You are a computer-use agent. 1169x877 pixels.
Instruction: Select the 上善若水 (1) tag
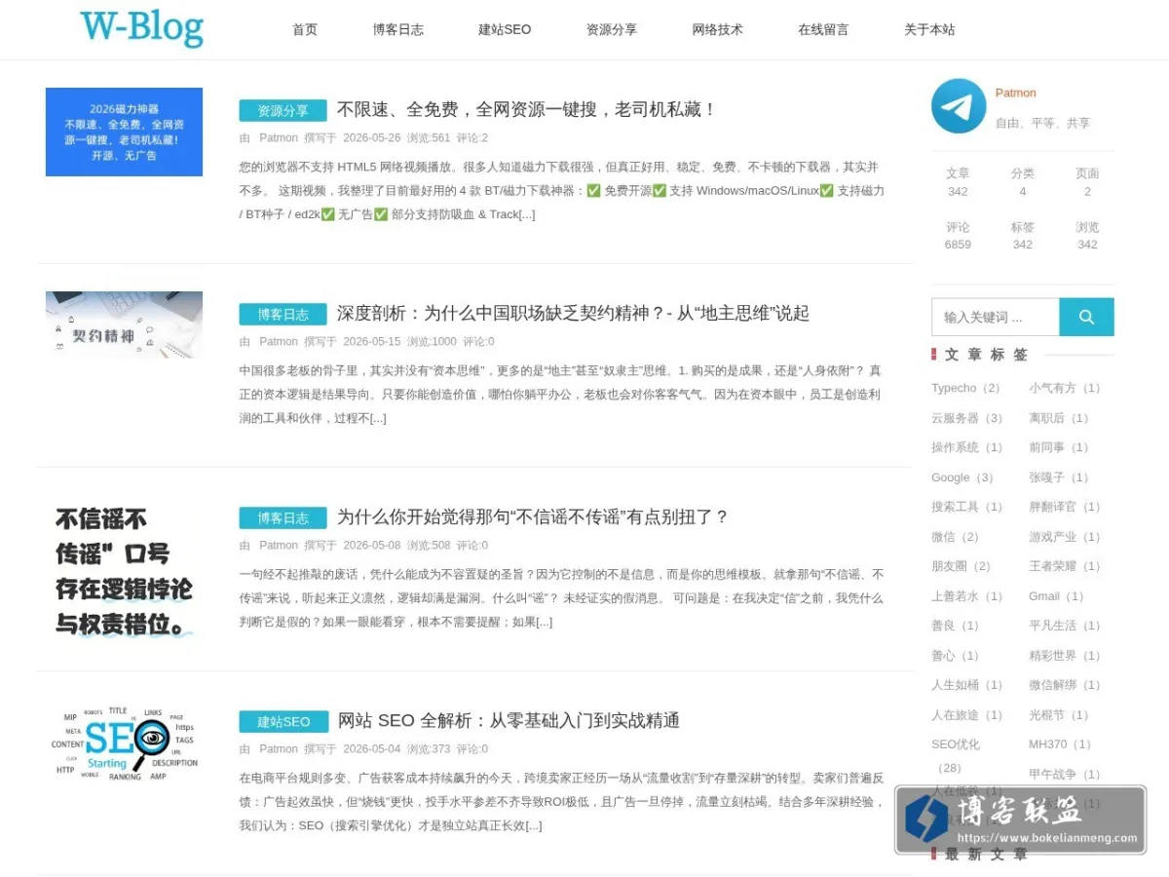966,596
